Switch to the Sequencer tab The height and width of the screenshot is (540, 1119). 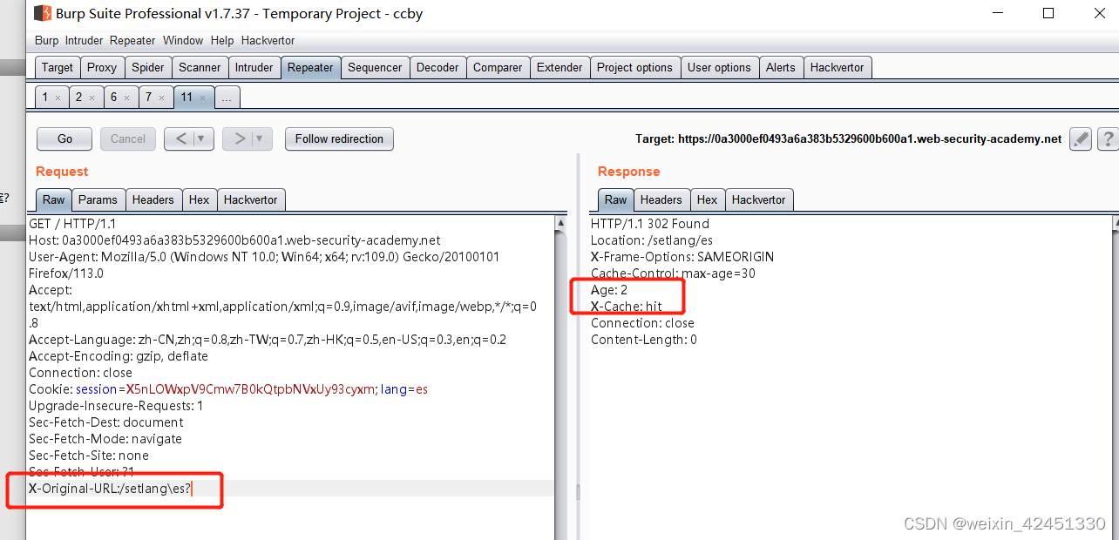pyautogui.click(x=375, y=68)
